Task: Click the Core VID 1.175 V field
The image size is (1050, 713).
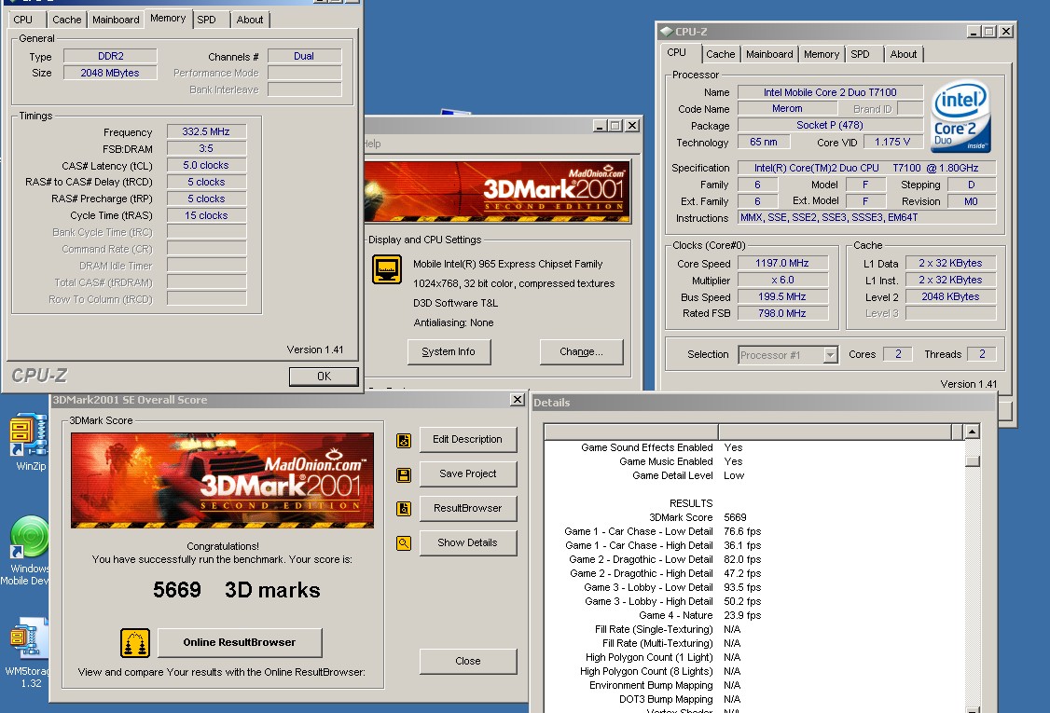Action: tap(892, 142)
